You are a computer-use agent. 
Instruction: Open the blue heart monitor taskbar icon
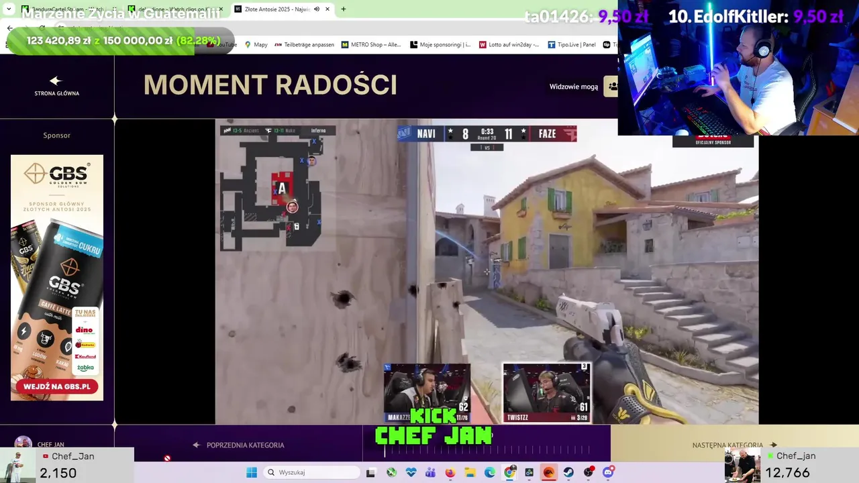pos(411,472)
